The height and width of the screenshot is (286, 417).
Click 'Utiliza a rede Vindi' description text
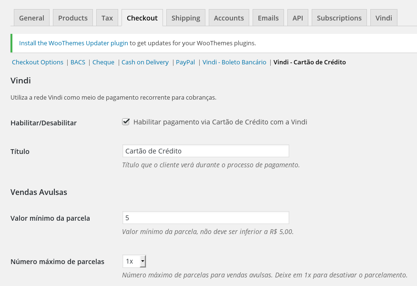tap(113, 98)
